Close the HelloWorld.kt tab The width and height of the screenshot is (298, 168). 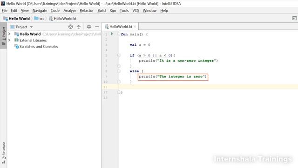pos(135,27)
